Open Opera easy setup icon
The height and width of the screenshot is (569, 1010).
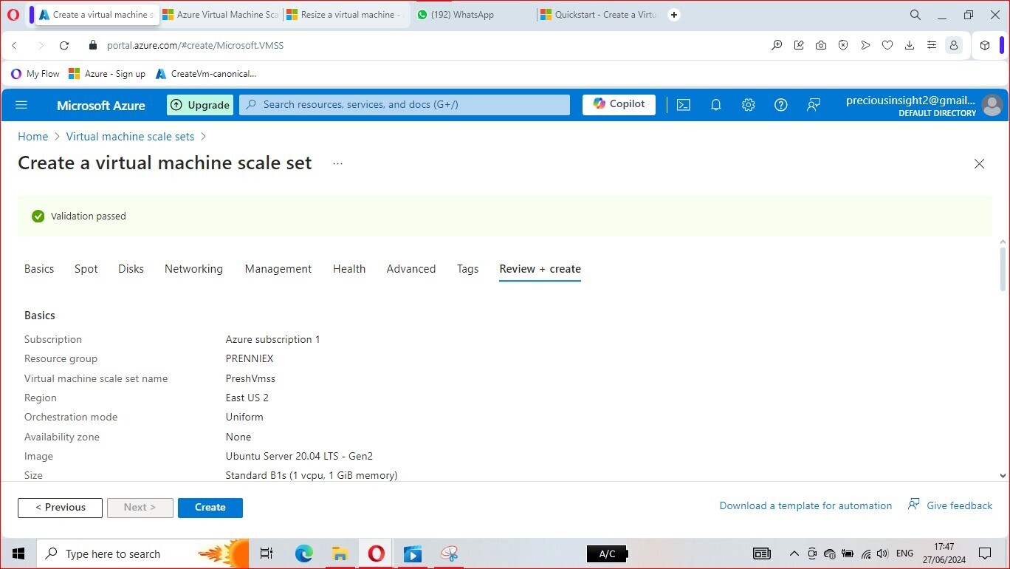click(932, 45)
